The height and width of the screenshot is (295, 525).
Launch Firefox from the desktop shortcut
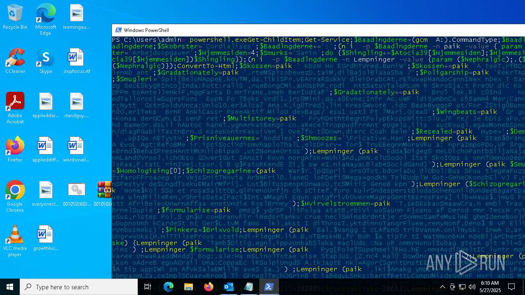[15, 150]
